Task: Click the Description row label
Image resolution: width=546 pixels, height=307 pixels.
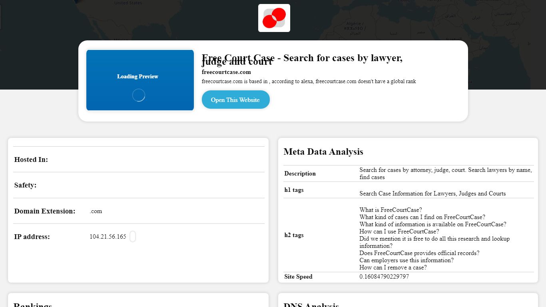Action: 300,173
